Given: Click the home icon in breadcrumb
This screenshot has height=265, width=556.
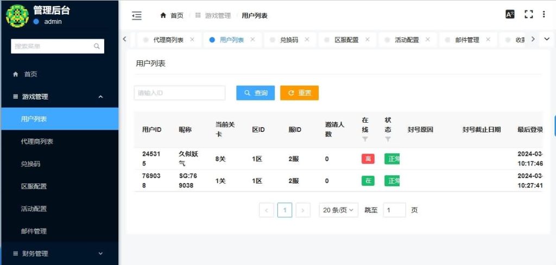Looking at the screenshot, I should point(163,16).
